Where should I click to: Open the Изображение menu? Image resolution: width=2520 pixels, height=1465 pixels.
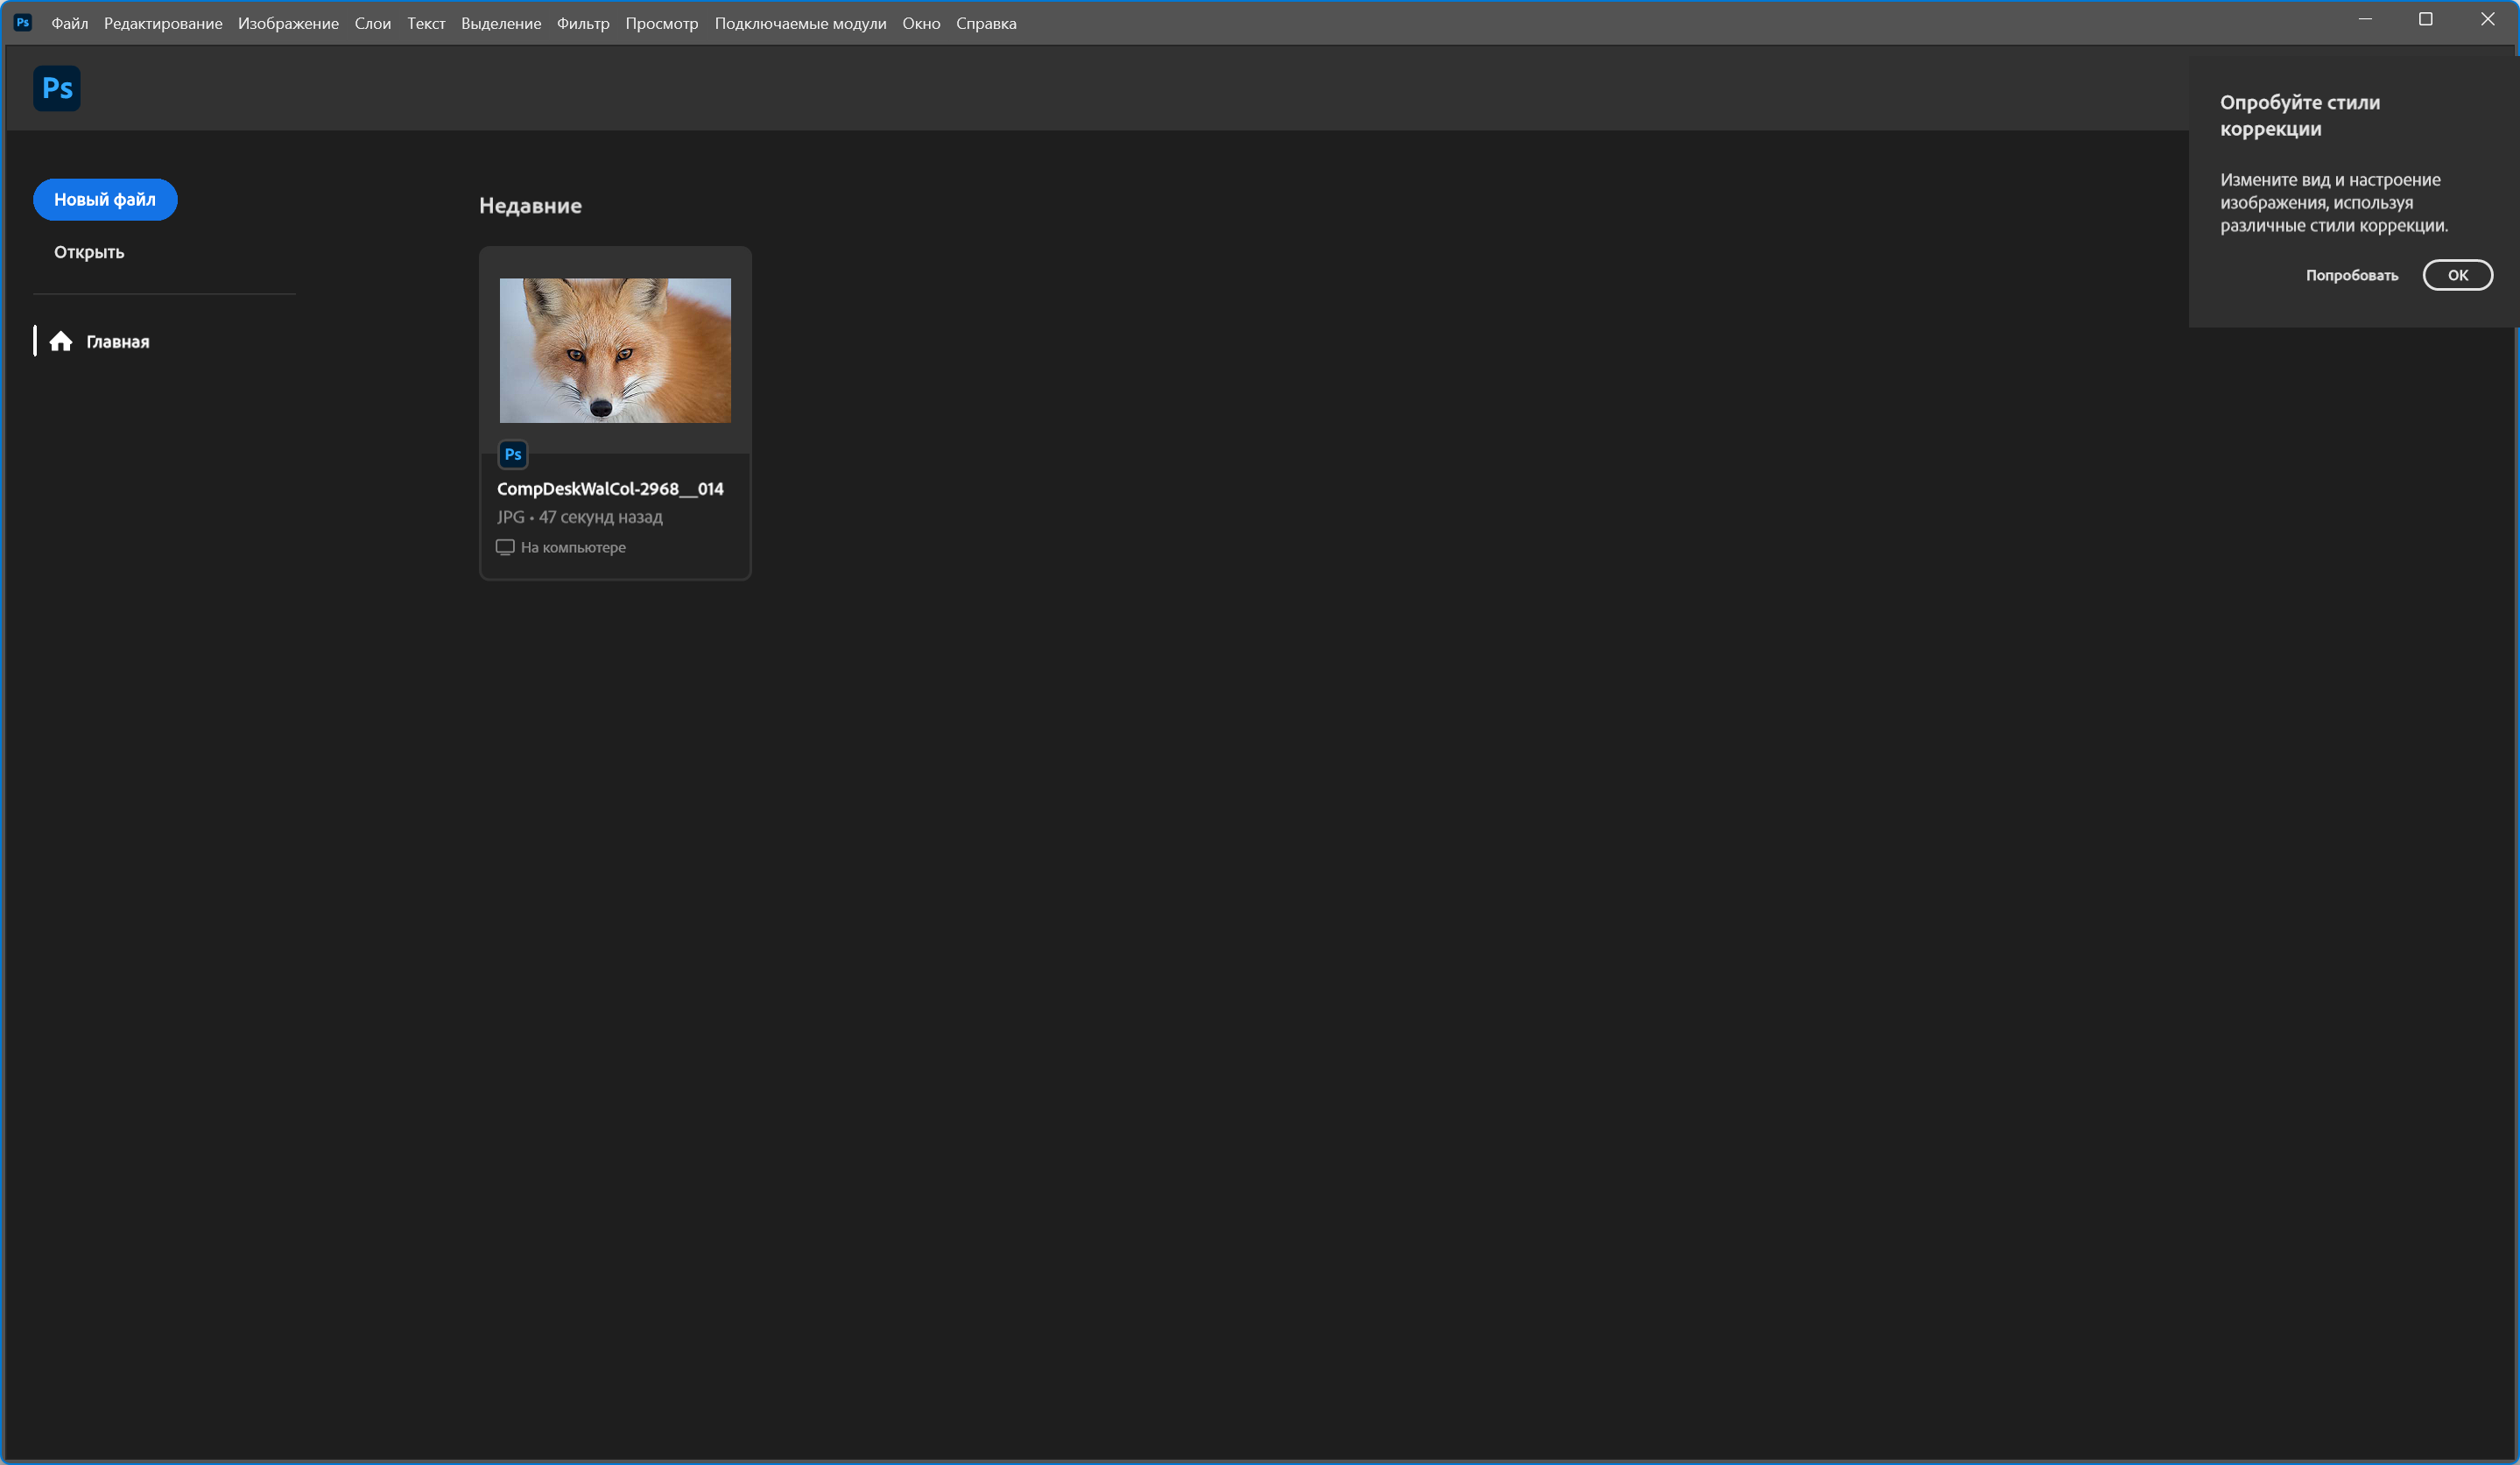click(x=288, y=23)
